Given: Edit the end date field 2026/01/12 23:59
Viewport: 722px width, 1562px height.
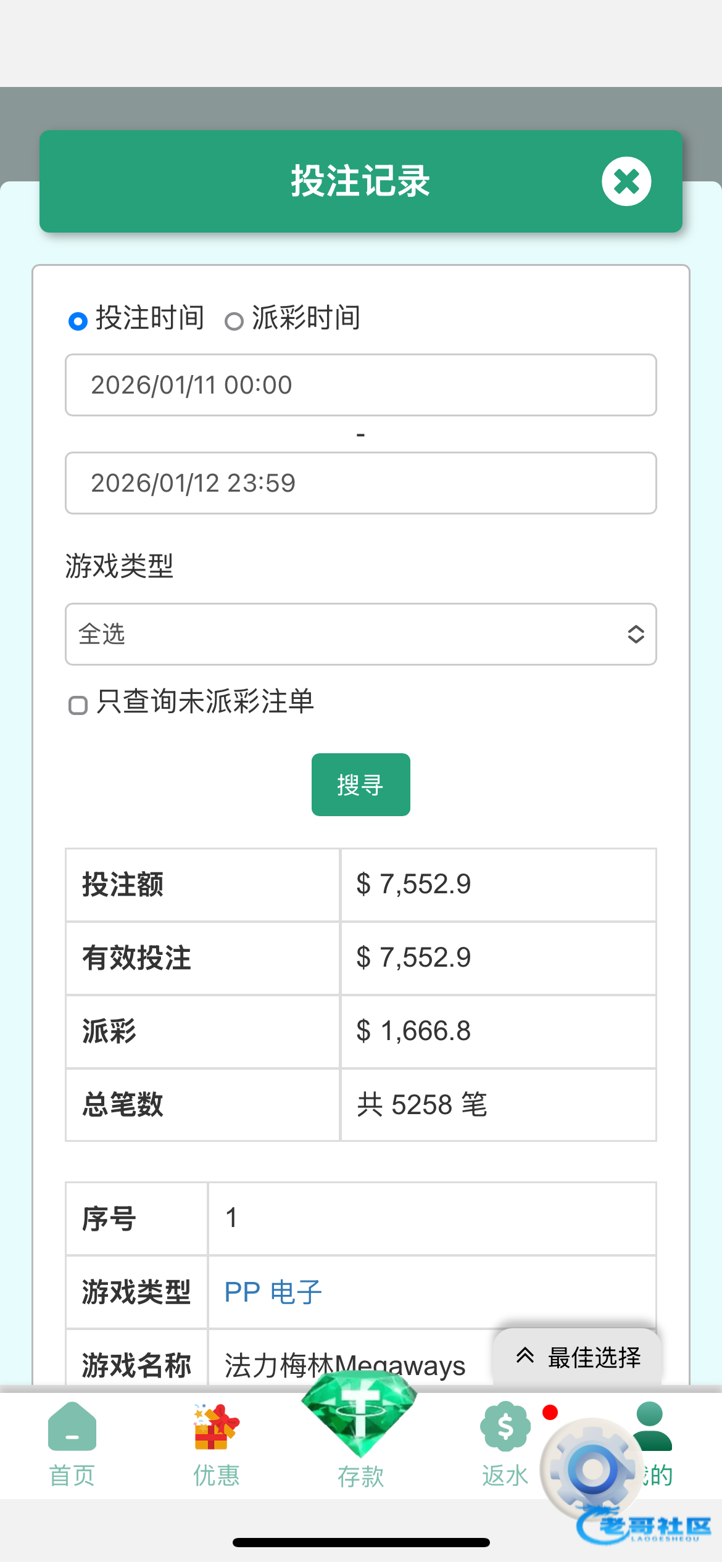Looking at the screenshot, I should (x=360, y=483).
